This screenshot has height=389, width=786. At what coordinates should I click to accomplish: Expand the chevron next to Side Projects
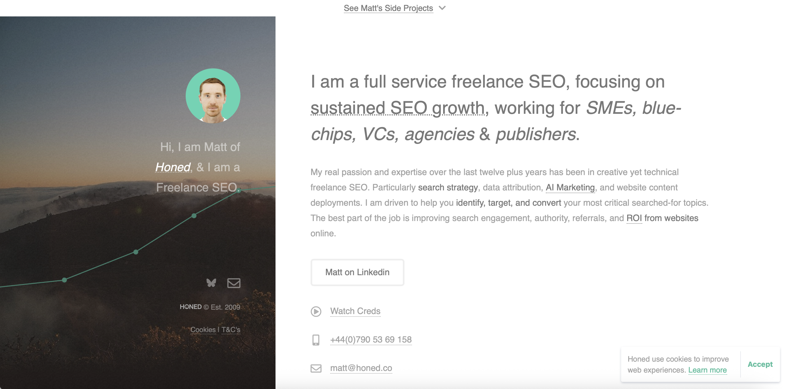click(x=442, y=8)
